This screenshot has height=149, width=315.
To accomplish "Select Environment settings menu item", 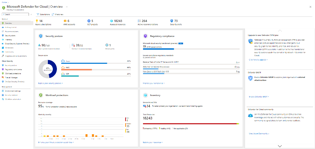I will click(x=13, y=91).
